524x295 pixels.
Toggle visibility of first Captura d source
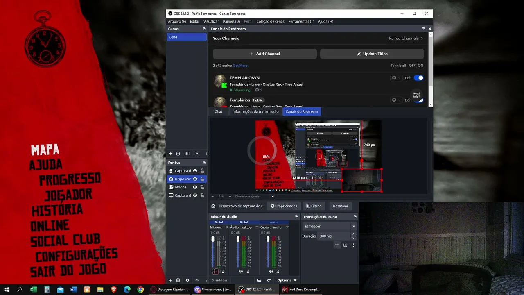(x=195, y=171)
